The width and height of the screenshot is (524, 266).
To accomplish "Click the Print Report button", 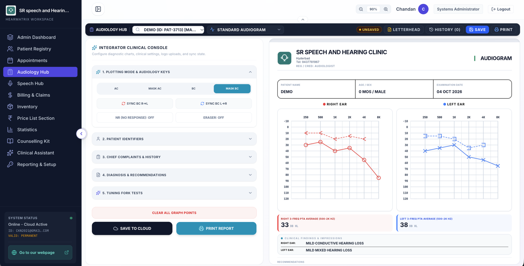I will (216, 228).
